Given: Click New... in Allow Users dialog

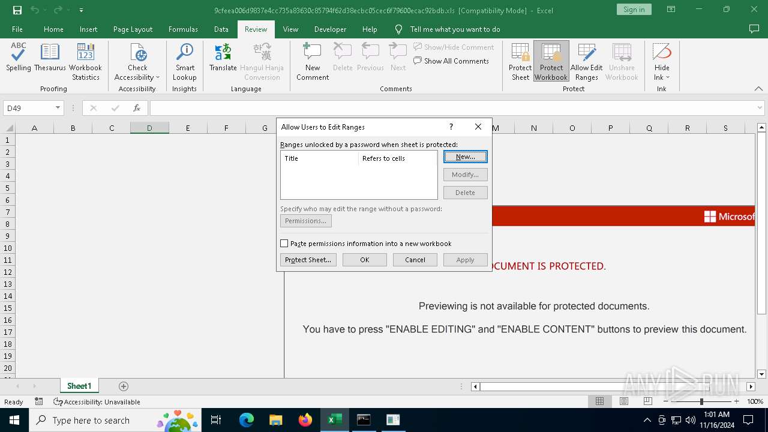Looking at the screenshot, I should click(x=466, y=157).
